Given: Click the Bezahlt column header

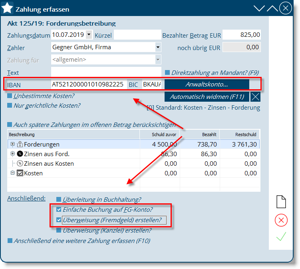Looking at the screenshot, I should [200, 134].
